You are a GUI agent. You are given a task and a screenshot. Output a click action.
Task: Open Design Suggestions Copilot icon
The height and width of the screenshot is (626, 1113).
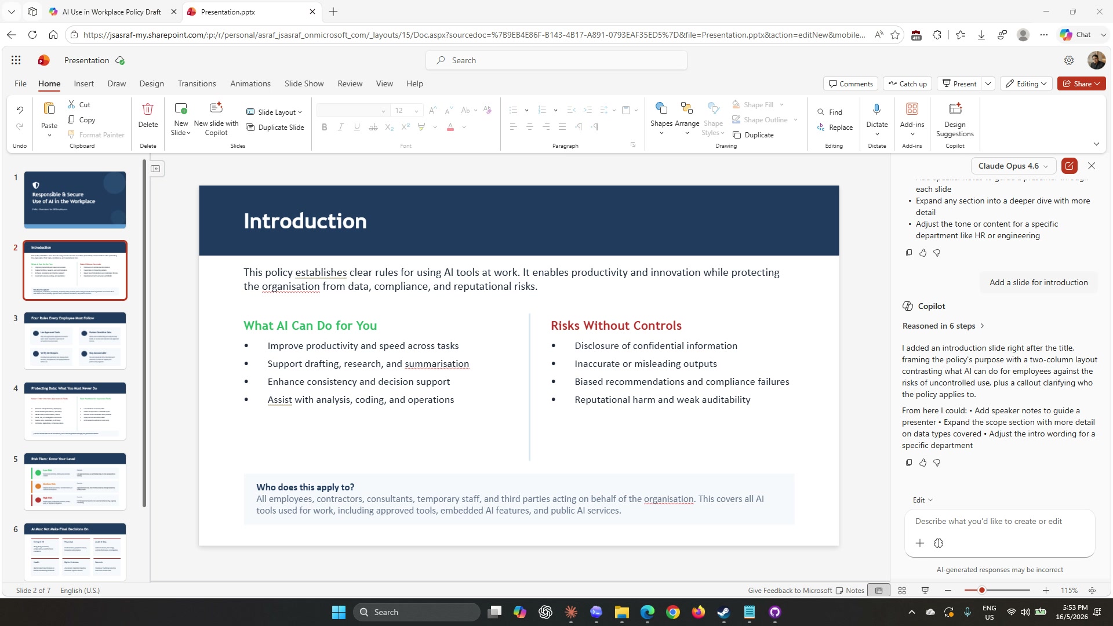pyautogui.click(x=955, y=108)
